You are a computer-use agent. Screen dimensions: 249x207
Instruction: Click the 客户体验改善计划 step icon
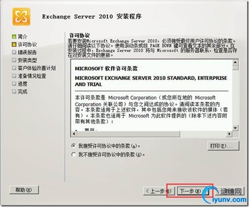[14, 68]
